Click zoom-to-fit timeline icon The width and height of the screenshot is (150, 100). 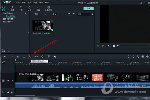[143, 57]
